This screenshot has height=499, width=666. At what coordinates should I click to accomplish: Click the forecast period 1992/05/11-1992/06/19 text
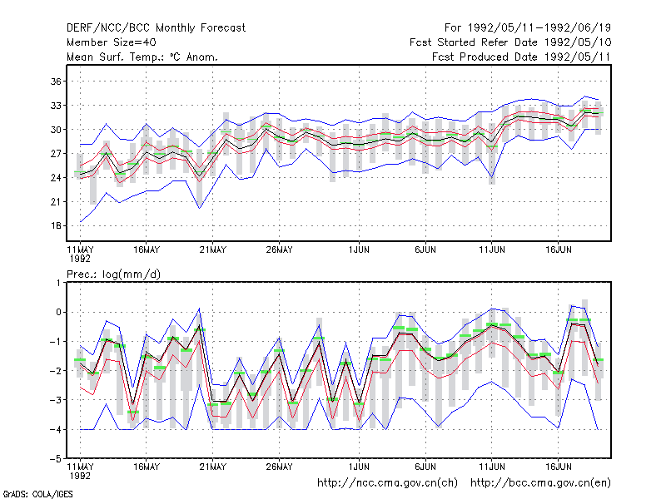point(528,28)
